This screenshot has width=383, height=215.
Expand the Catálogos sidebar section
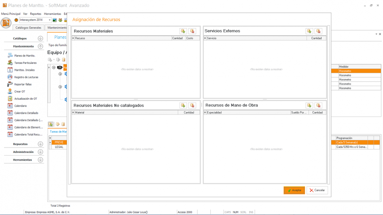(x=40, y=39)
